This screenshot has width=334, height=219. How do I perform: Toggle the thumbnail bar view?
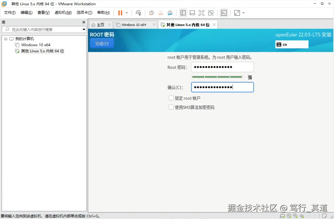pos(192,13)
